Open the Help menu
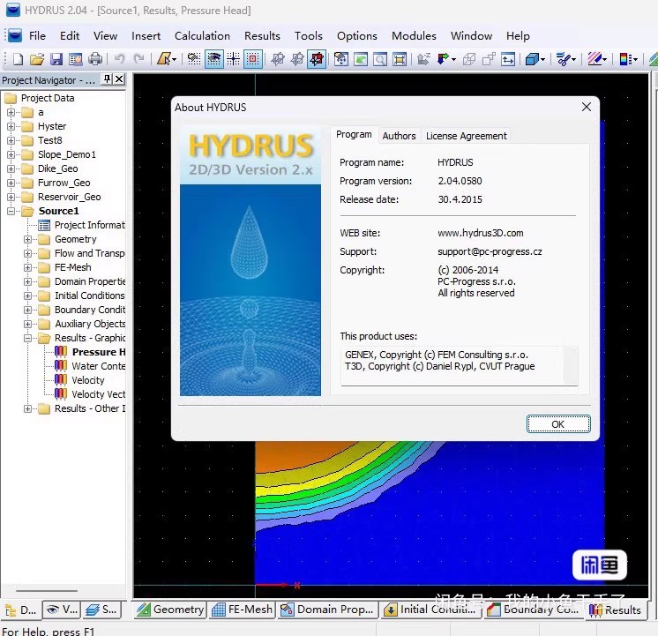This screenshot has height=636, width=658. click(x=518, y=36)
